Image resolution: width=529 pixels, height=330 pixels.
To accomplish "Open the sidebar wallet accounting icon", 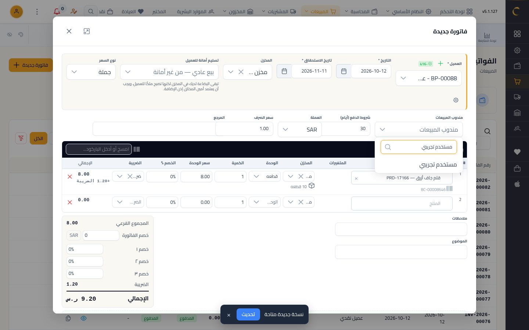I will click(517, 66).
